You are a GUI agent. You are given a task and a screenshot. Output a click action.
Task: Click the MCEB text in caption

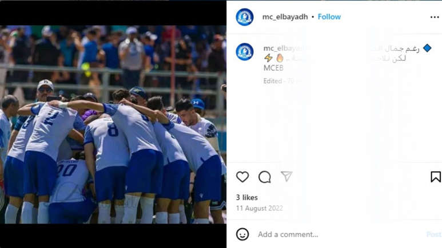[x=273, y=68]
